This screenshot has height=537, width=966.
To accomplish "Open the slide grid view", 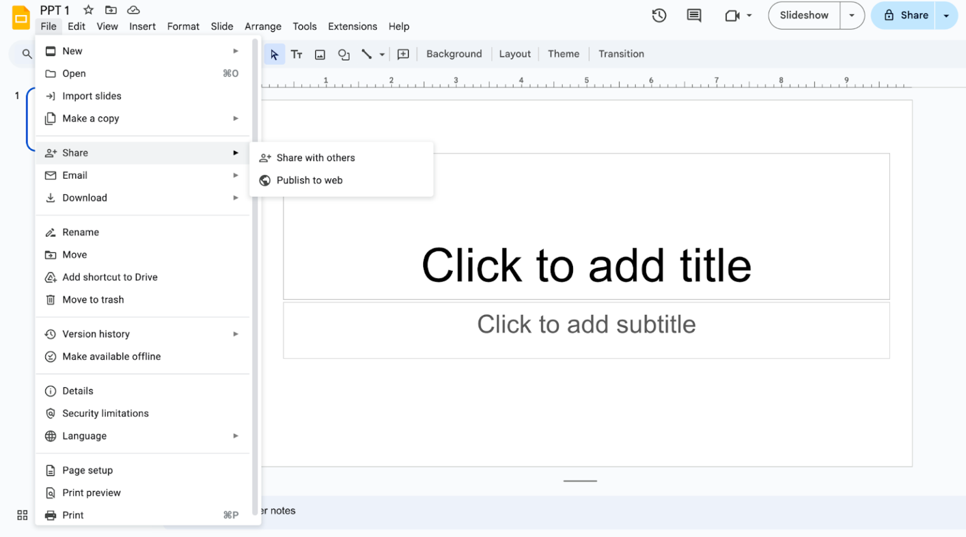I will coord(22,515).
